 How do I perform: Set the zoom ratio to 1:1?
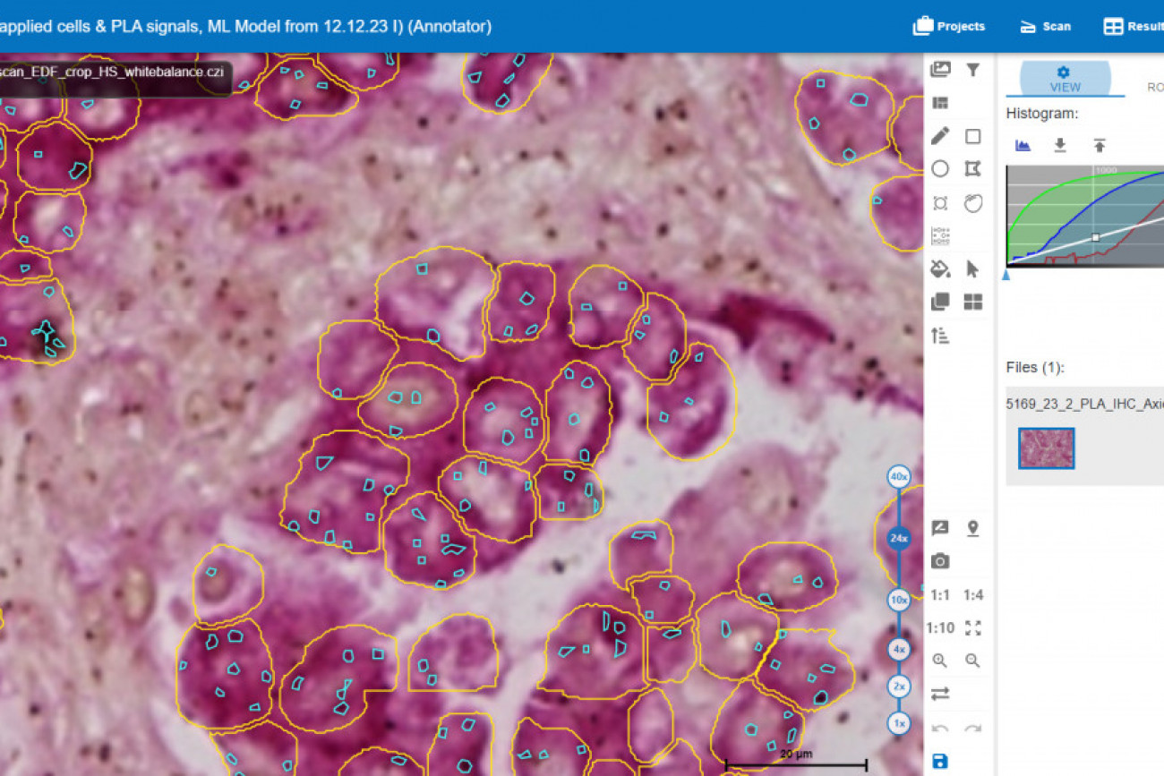[940, 595]
